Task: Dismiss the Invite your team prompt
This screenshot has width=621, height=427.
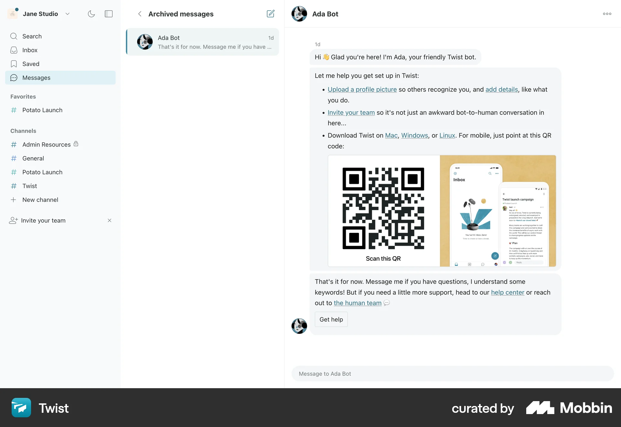Action: [x=109, y=221]
